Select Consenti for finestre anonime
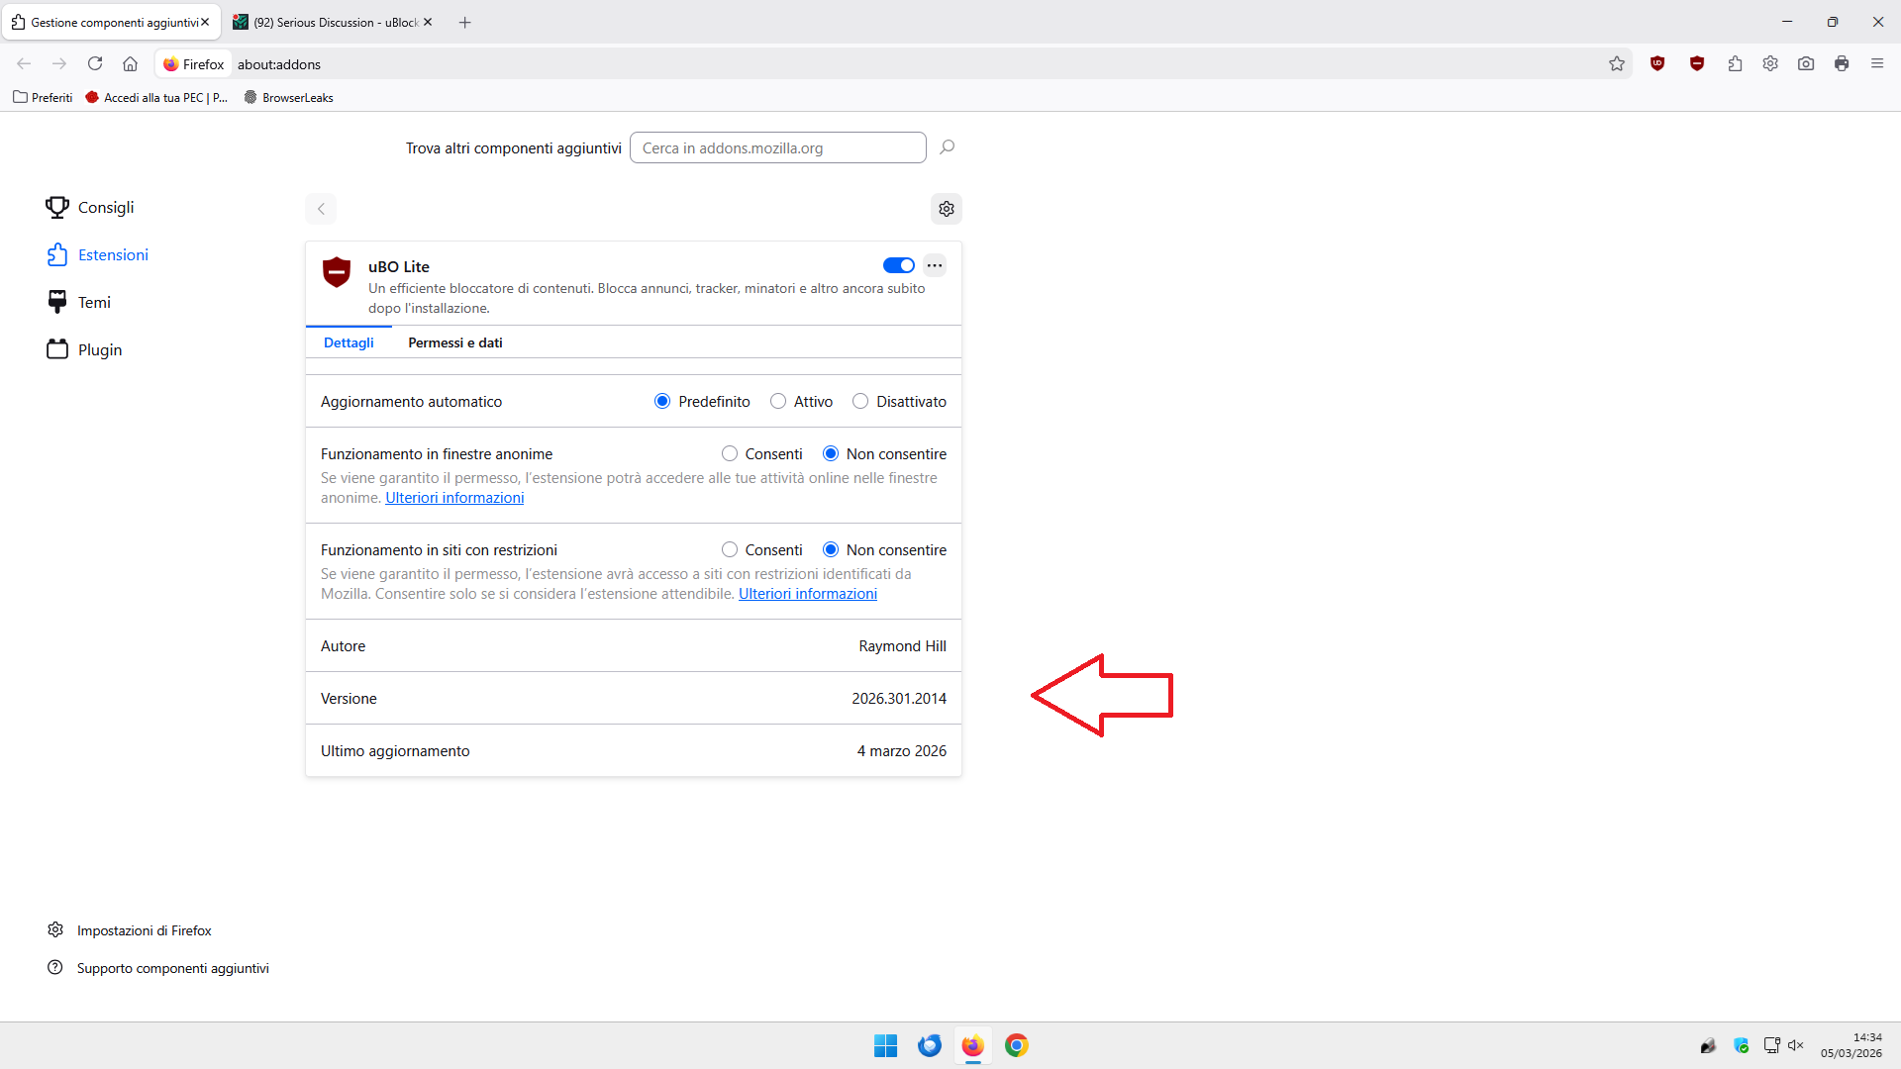The image size is (1901, 1069). (730, 453)
